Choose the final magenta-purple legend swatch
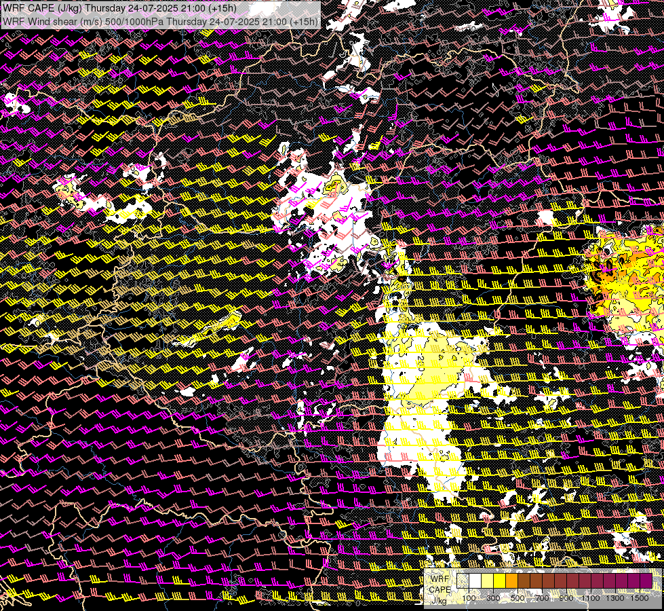This screenshot has height=611, width=664. [x=646, y=580]
